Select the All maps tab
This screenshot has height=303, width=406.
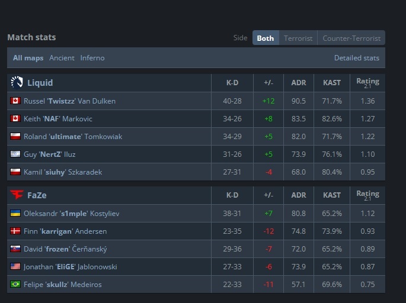[28, 58]
